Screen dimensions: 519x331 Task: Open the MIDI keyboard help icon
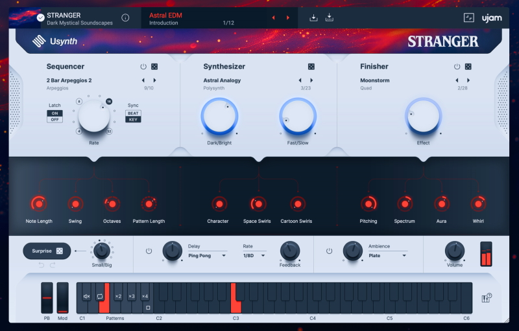(486, 298)
